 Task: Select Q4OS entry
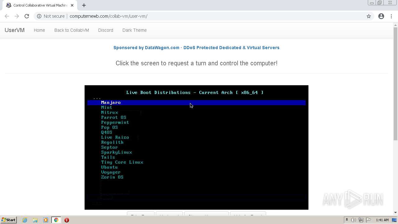(x=107, y=132)
